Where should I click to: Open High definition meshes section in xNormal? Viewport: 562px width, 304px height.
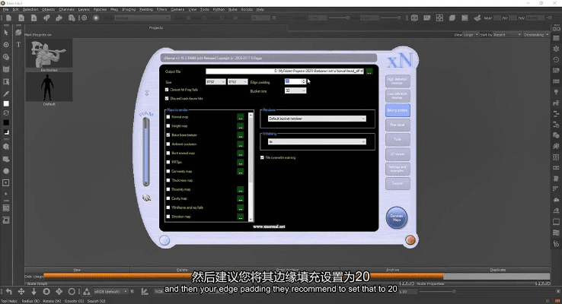(x=398, y=81)
